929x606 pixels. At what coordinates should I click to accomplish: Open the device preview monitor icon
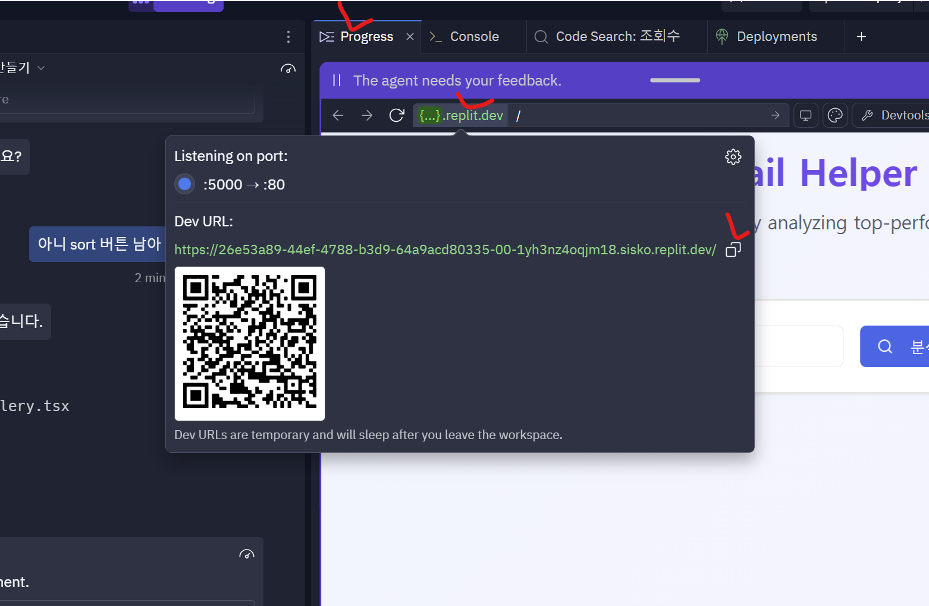pos(806,115)
